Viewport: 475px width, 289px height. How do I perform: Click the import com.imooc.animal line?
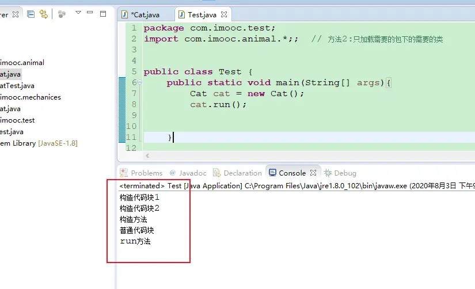pyautogui.click(x=221, y=39)
